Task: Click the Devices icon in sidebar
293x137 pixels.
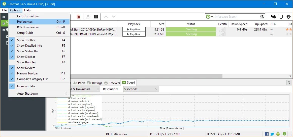Action: (x=7, y=43)
